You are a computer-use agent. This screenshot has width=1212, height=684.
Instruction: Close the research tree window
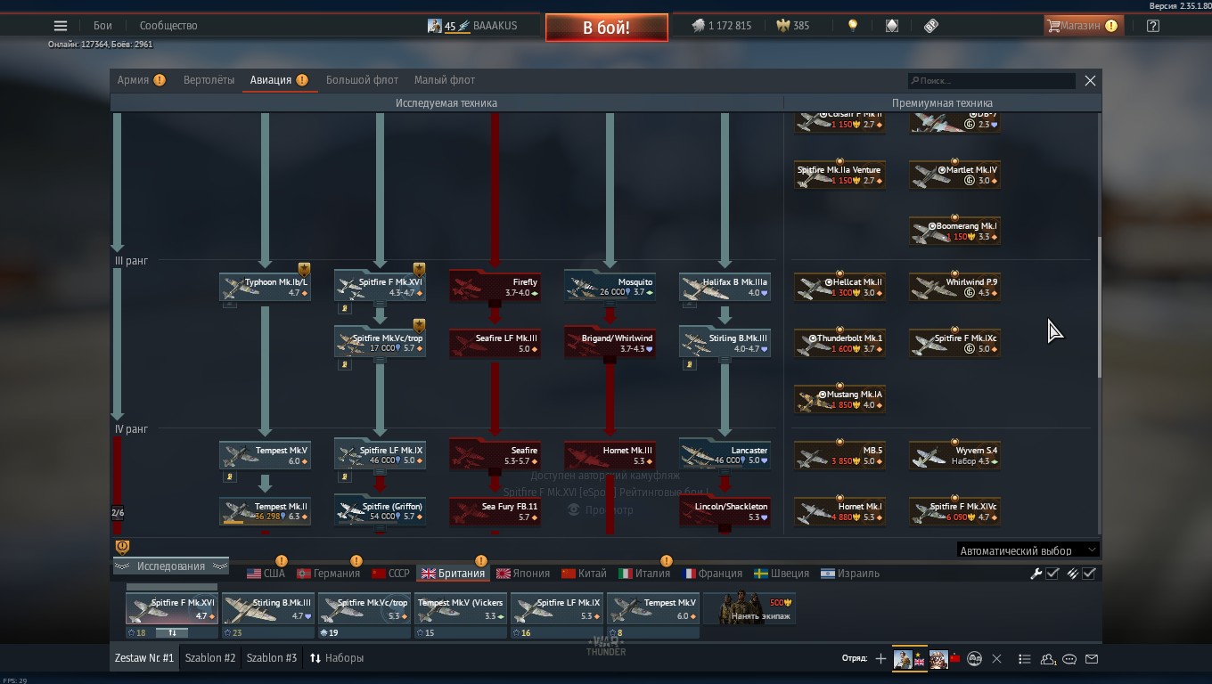point(1090,80)
